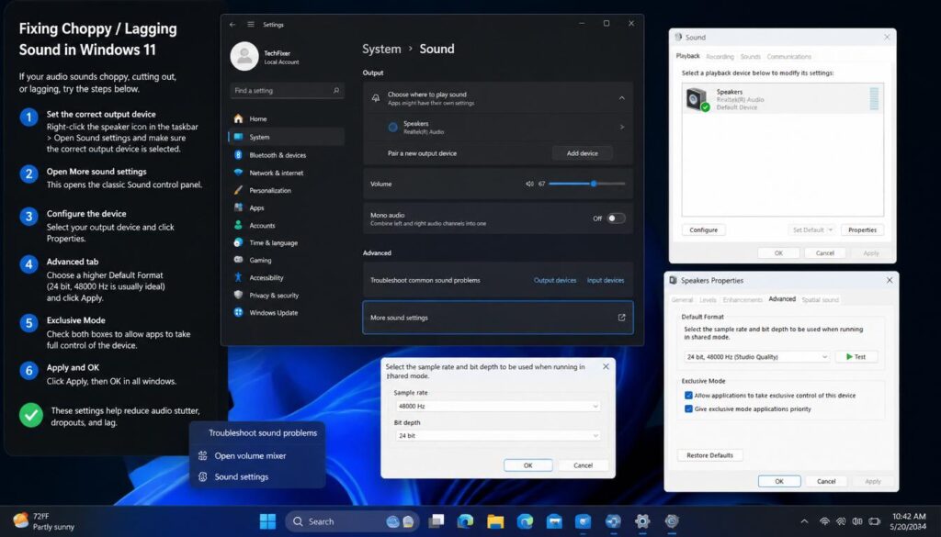
Task: Open the Set Default dropdown arrow
Action: [x=831, y=230]
